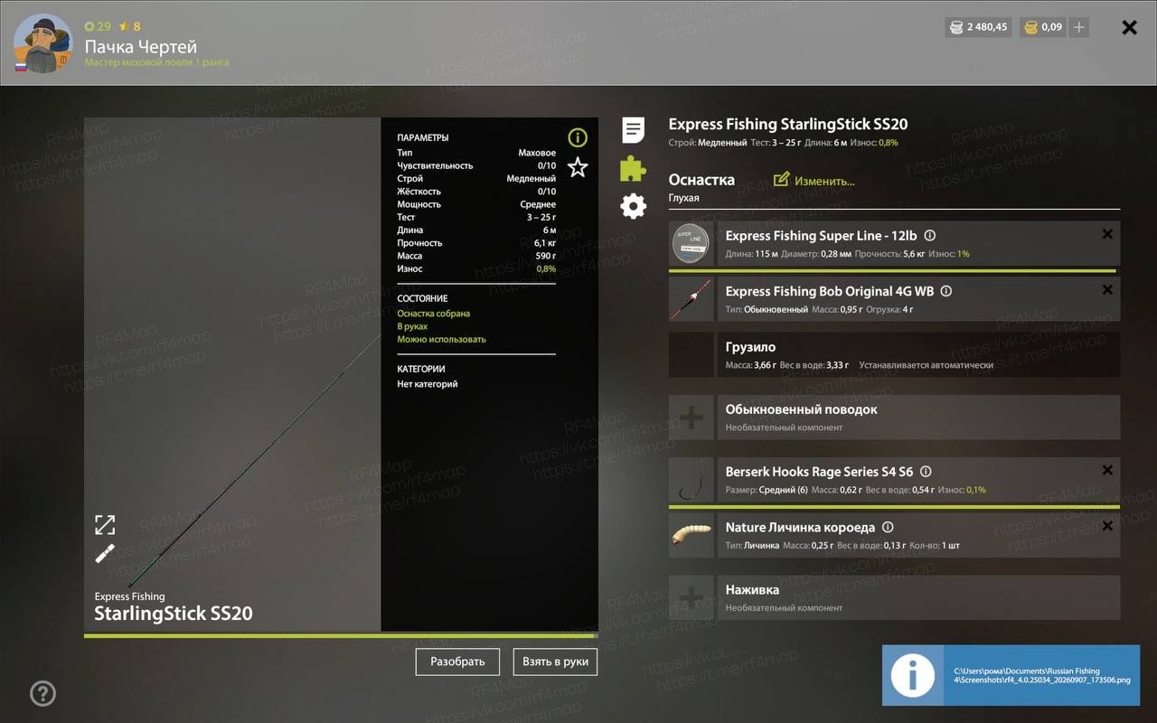Expand the rod preview to fullscreen
This screenshot has width=1157, height=723.
(x=105, y=524)
